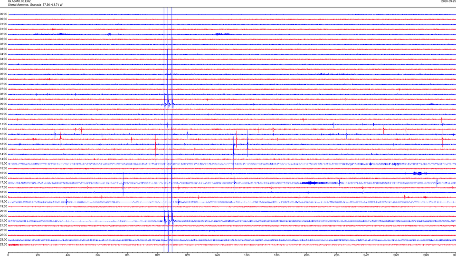The image size is (456, 257).
Task: Select the 16m axis tick label
Action: click(x=247, y=255)
